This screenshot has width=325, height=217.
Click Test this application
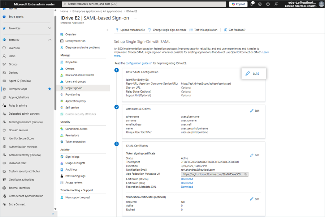click(204, 30)
